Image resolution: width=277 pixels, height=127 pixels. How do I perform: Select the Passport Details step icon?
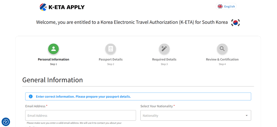[110, 49]
